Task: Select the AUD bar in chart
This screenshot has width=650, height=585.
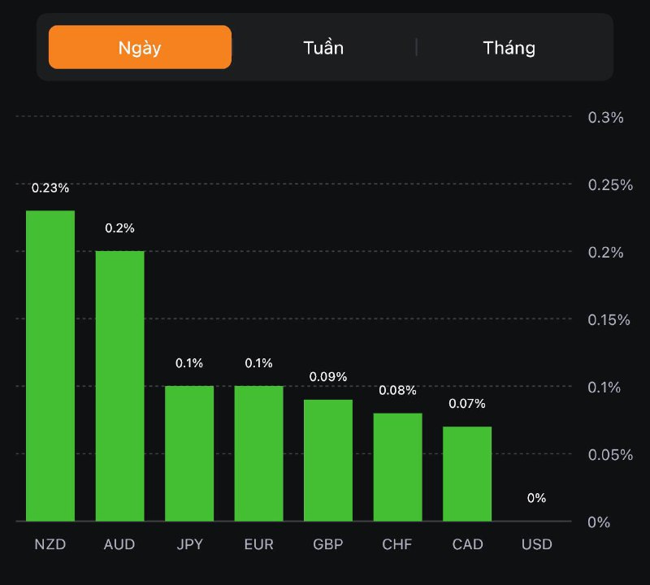Action: (120, 386)
